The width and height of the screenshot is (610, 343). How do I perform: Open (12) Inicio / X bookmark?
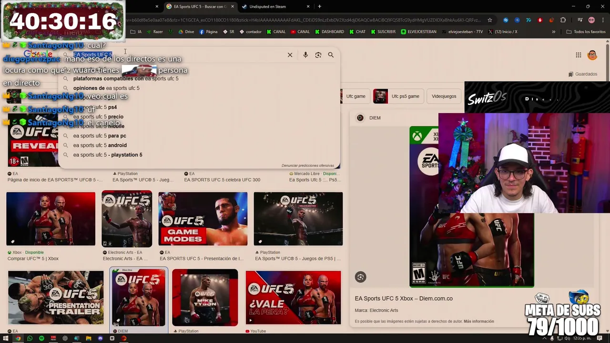[x=502, y=32]
